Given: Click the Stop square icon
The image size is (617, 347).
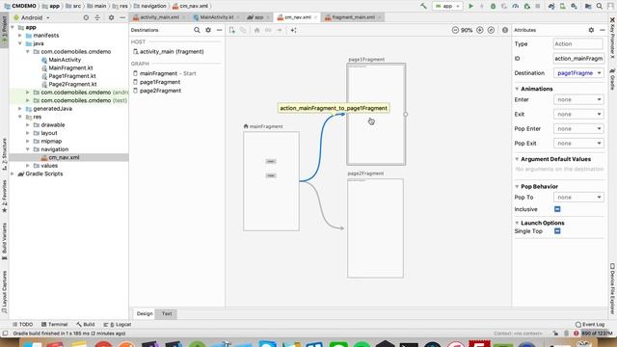Looking at the screenshot, I should coord(538,6).
